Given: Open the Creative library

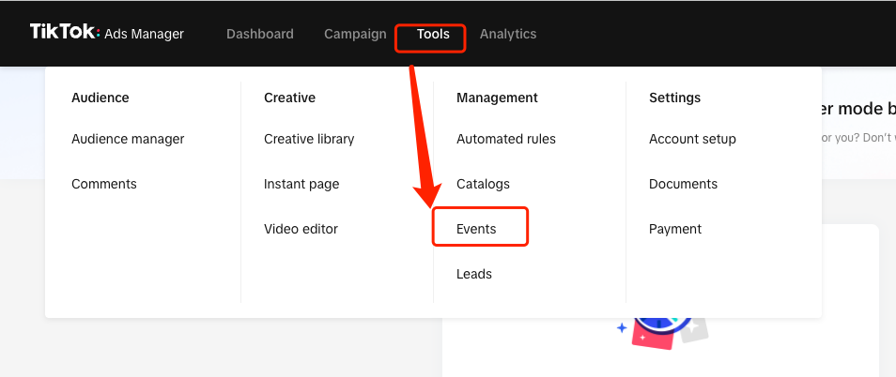Looking at the screenshot, I should coord(309,139).
